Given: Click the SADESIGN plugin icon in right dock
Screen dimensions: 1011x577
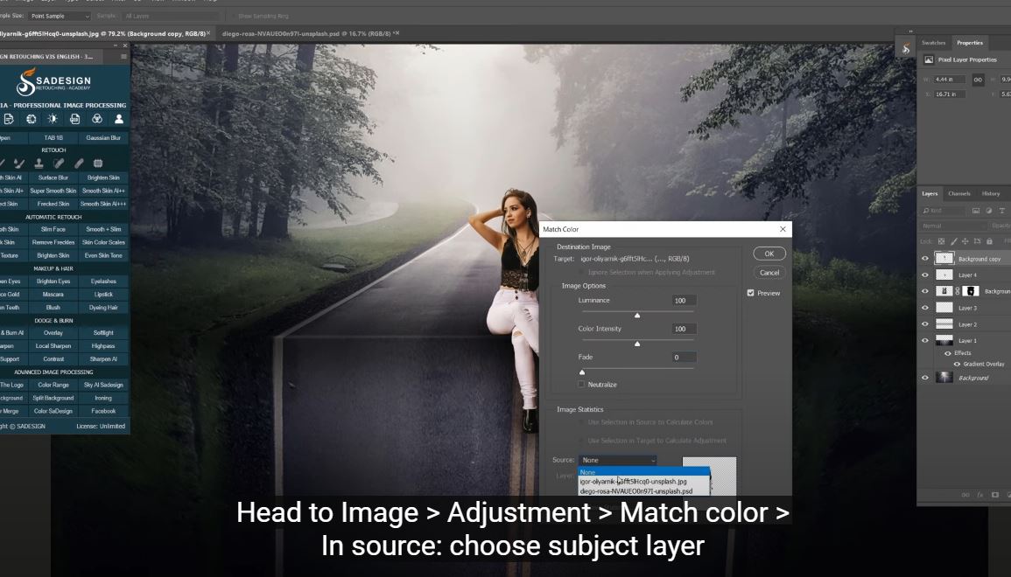Looking at the screenshot, I should 905,48.
